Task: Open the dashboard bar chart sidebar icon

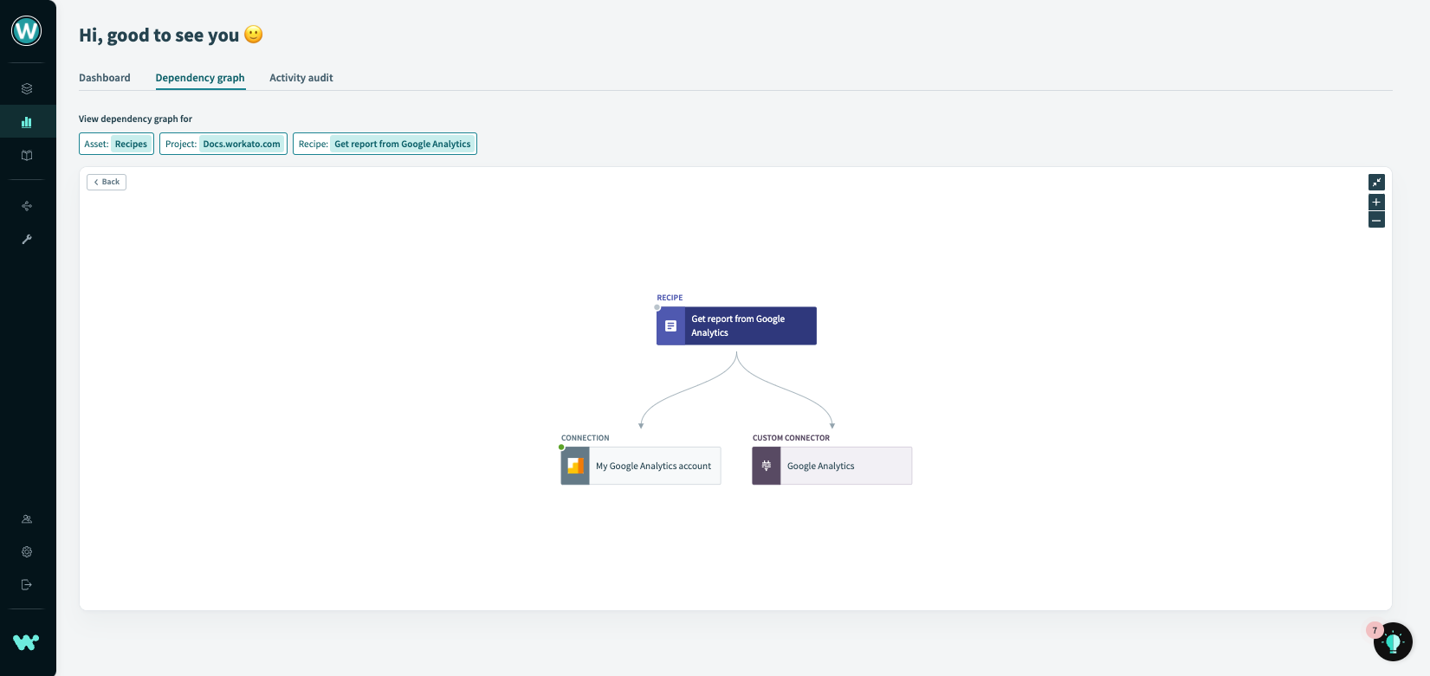Action: tap(27, 122)
